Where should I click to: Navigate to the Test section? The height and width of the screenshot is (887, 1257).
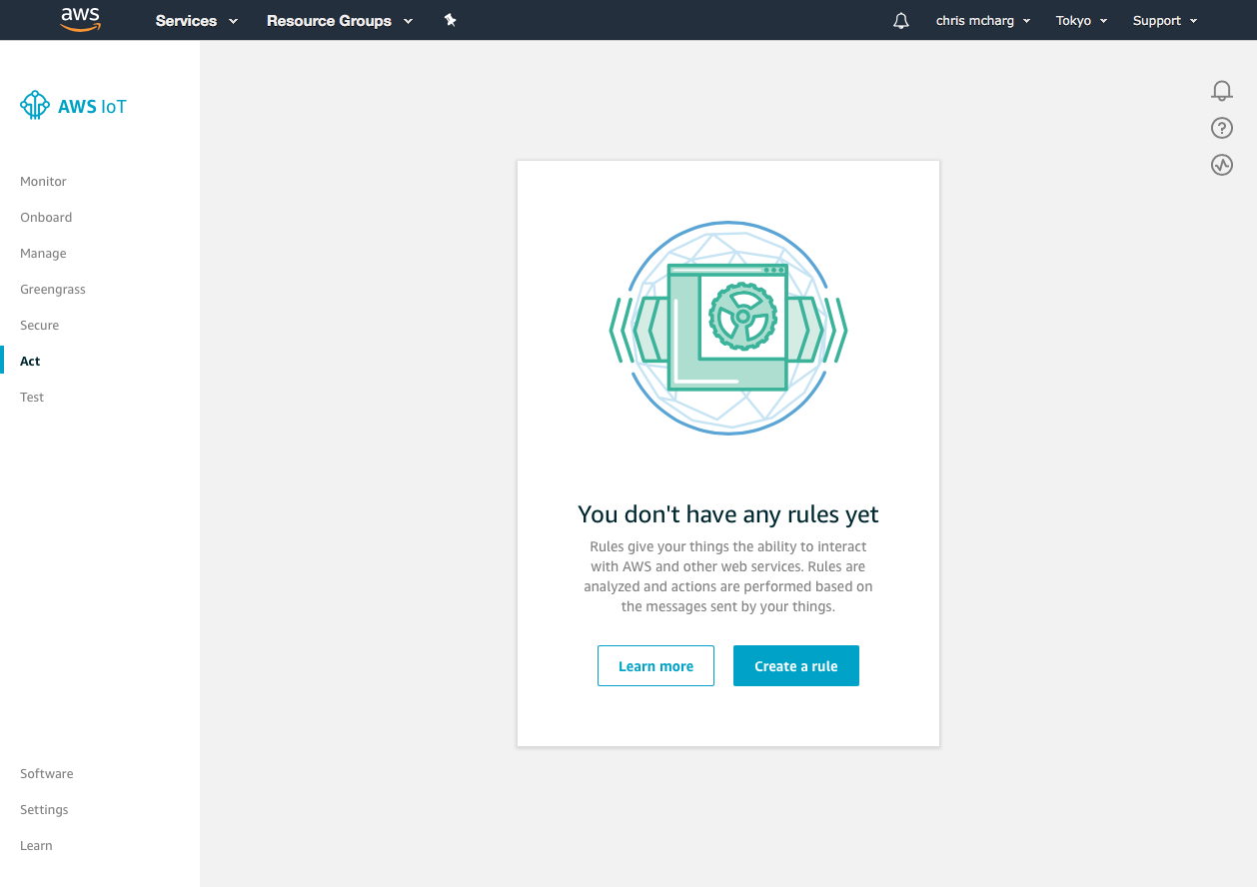pos(32,398)
